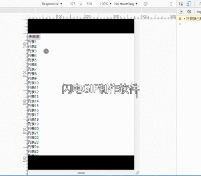Click the 去哪里 button
The image size is (201, 176).
coord(34,36)
